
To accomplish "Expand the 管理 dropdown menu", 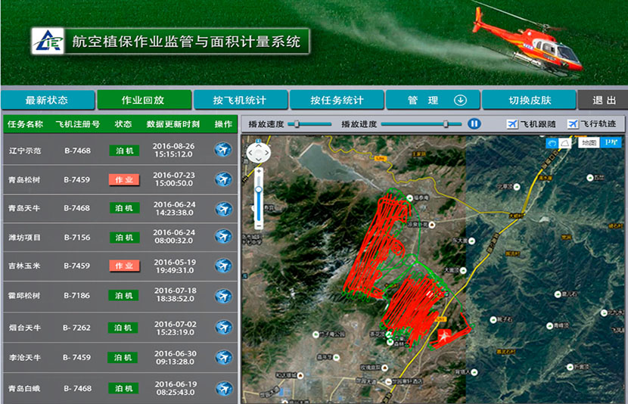I will [x=434, y=101].
